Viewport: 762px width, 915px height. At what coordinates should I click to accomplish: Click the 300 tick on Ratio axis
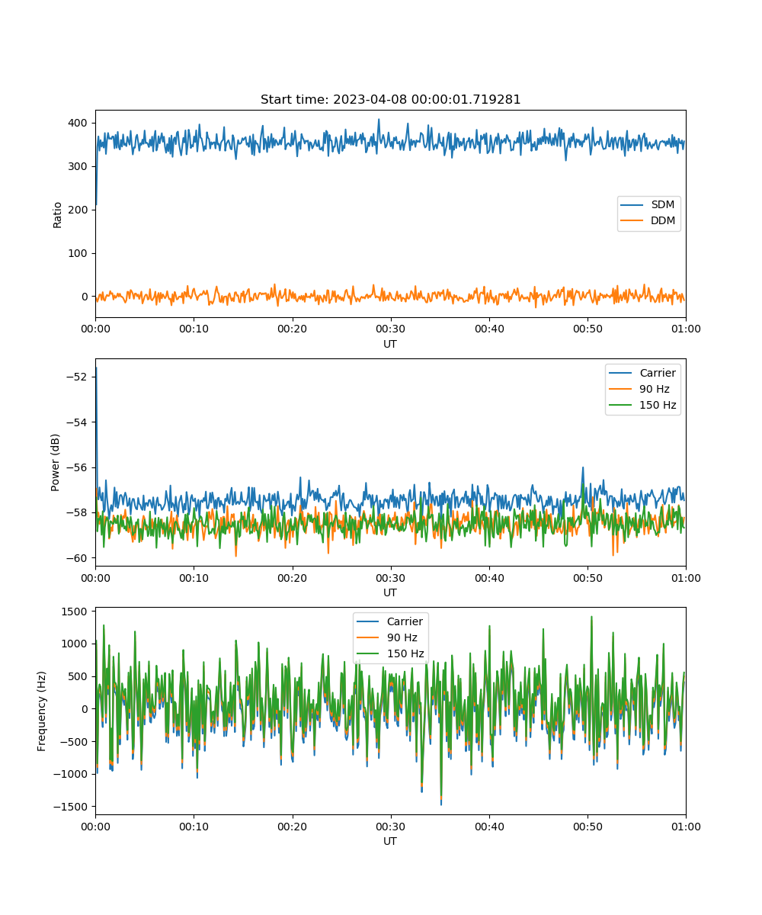[x=79, y=166]
